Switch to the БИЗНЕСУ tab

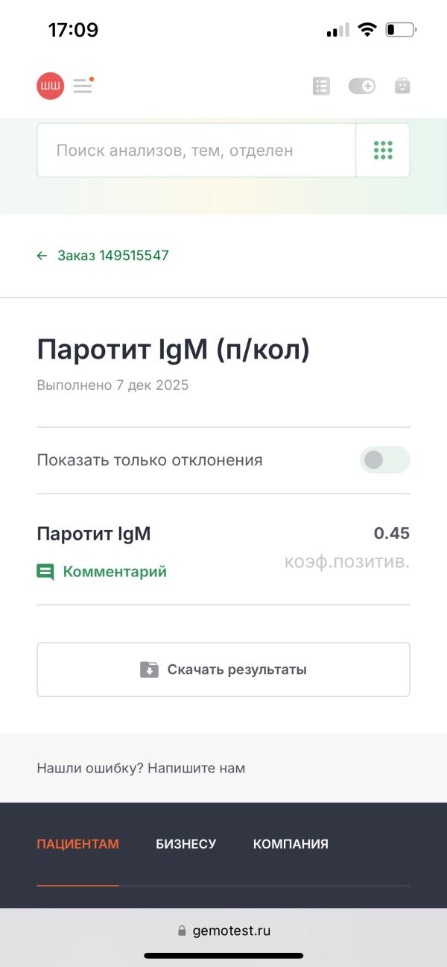186,844
